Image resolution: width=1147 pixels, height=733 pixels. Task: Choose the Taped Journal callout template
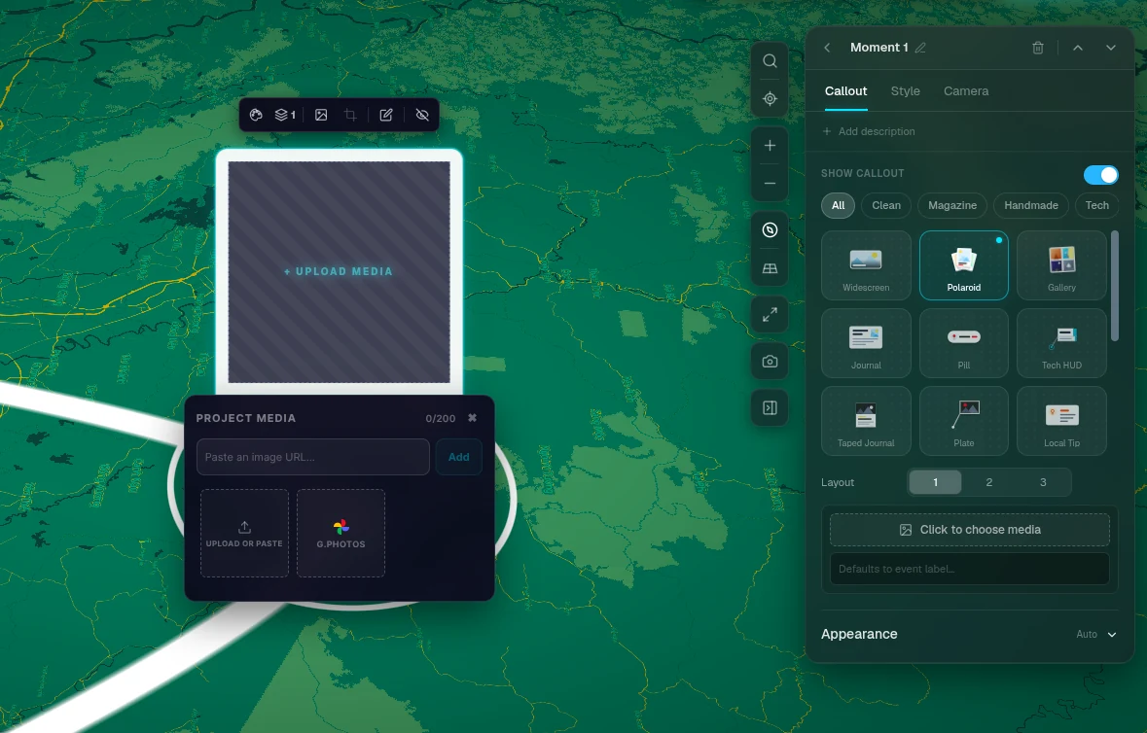pos(866,421)
